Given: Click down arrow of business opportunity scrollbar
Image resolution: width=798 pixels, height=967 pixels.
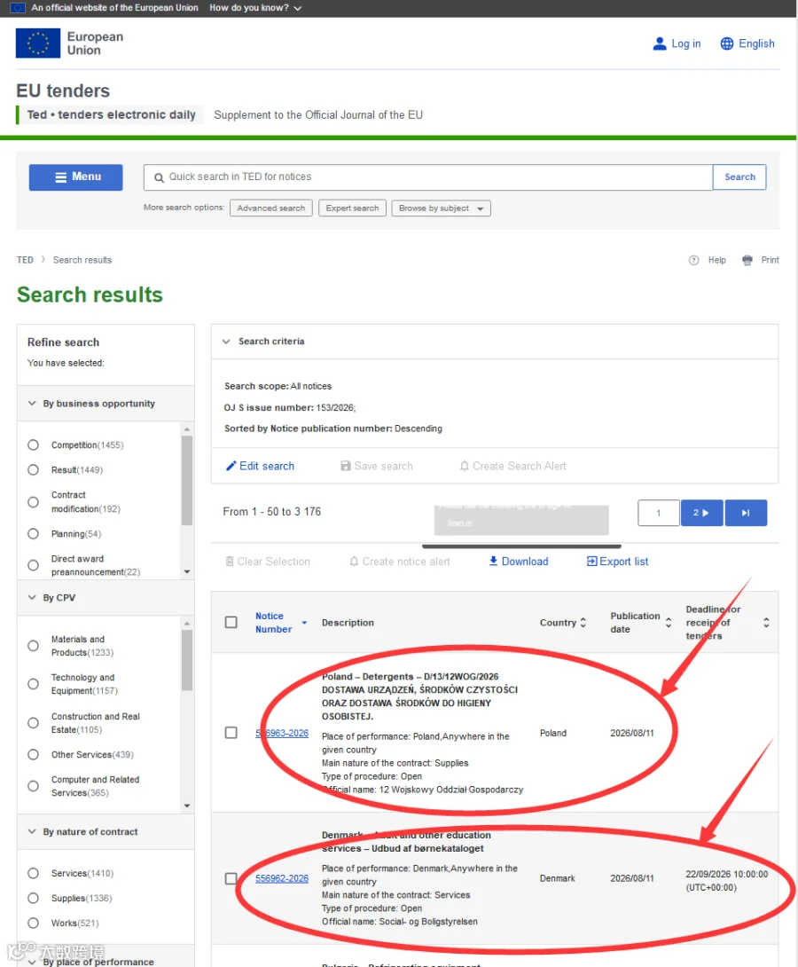Looking at the screenshot, I should pos(187,572).
